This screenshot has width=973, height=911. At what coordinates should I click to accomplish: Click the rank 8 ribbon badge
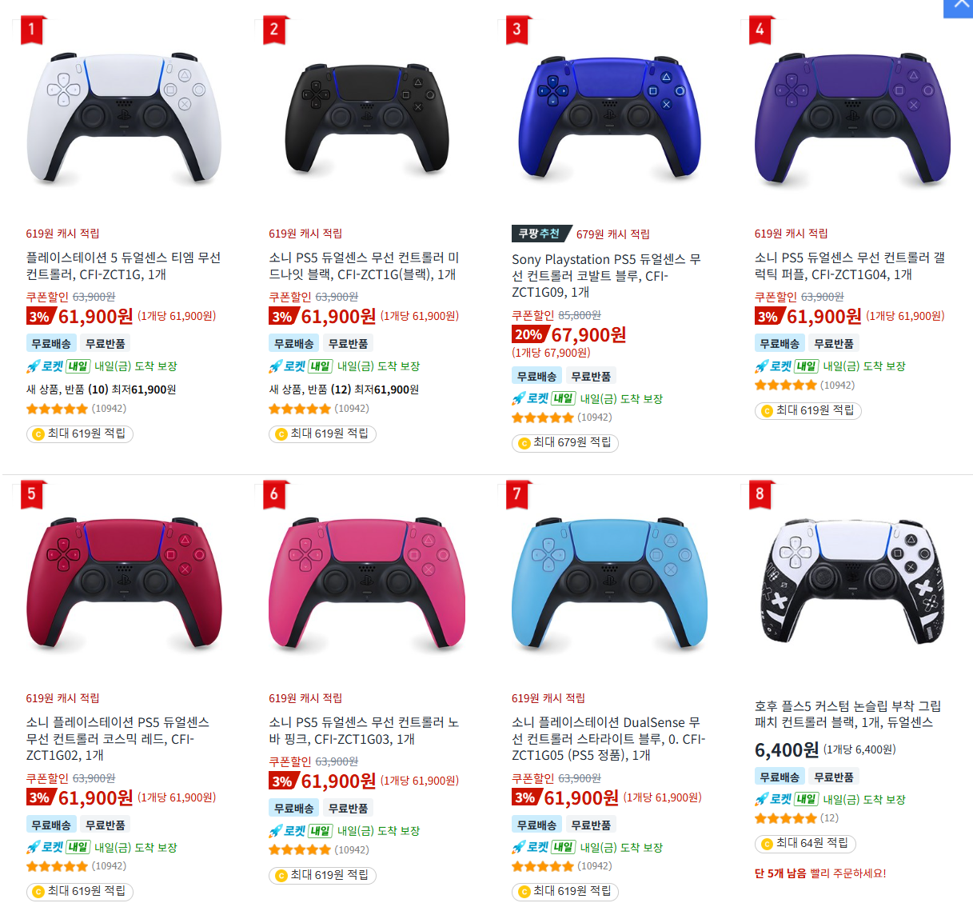click(x=760, y=494)
